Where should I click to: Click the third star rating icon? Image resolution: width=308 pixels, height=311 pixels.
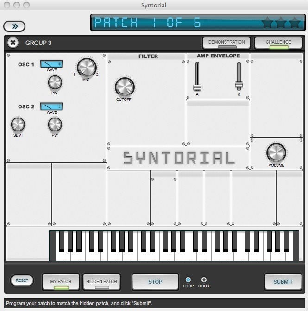(295, 22)
